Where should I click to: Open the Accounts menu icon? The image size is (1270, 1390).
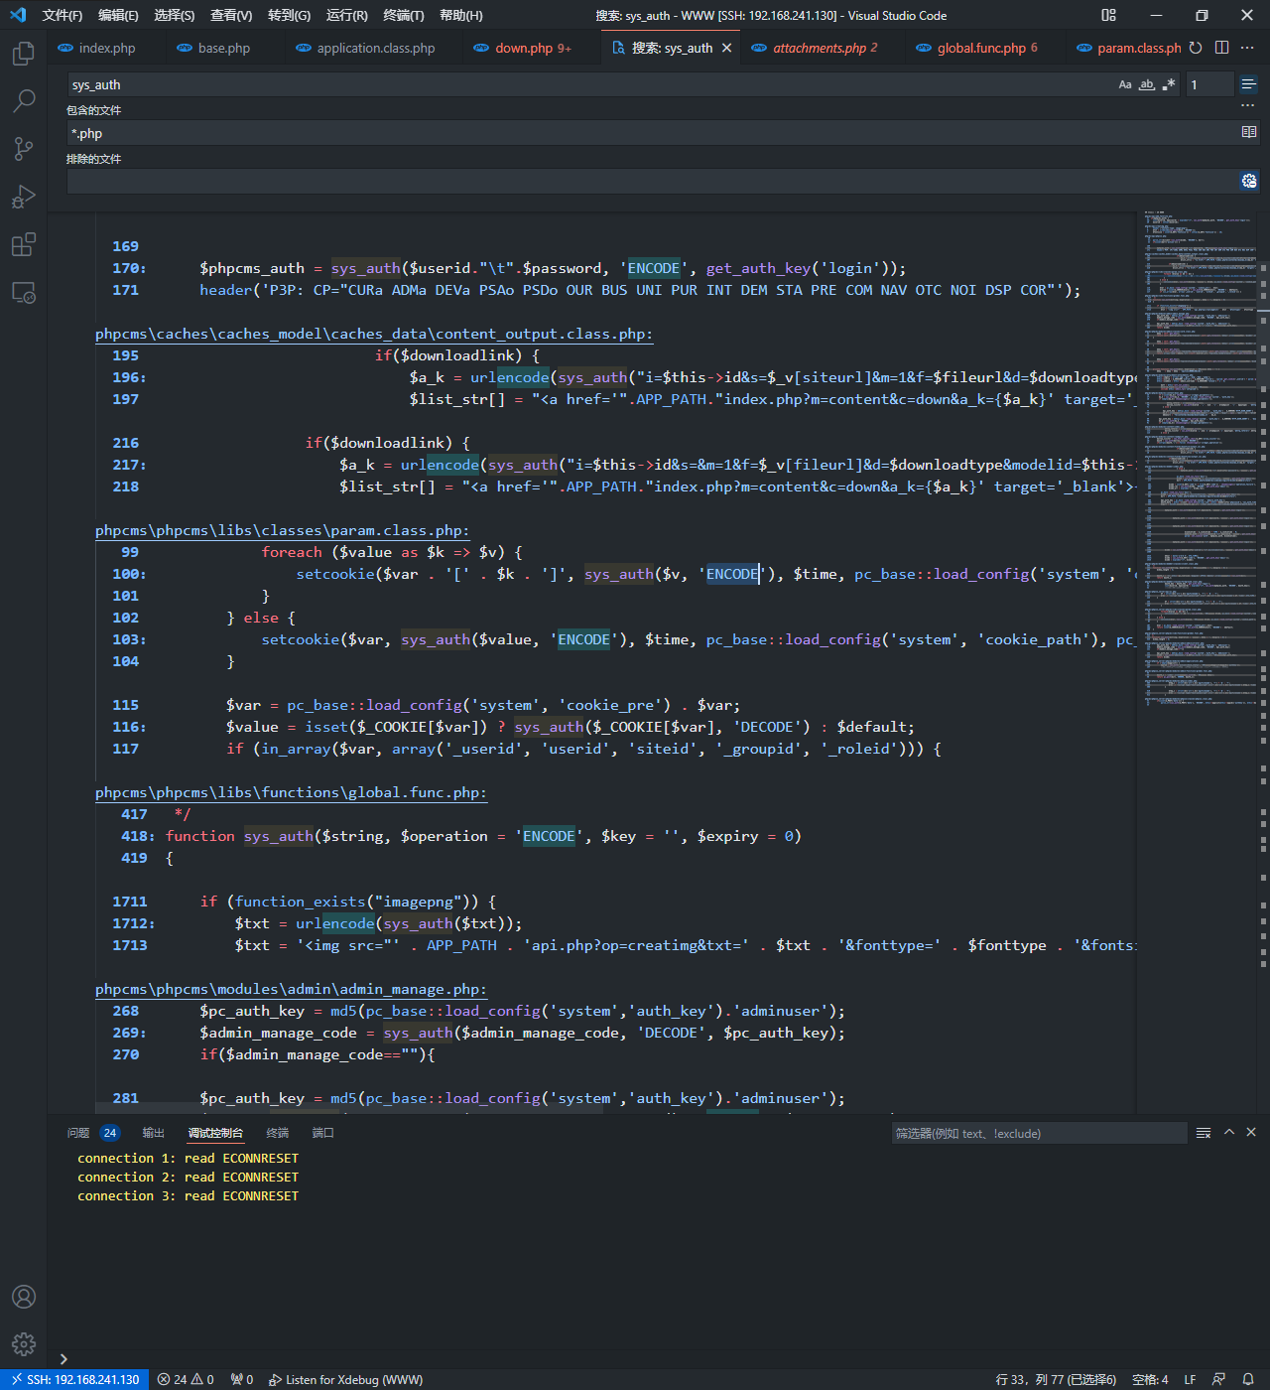pyautogui.click(x=24, y=1297)
